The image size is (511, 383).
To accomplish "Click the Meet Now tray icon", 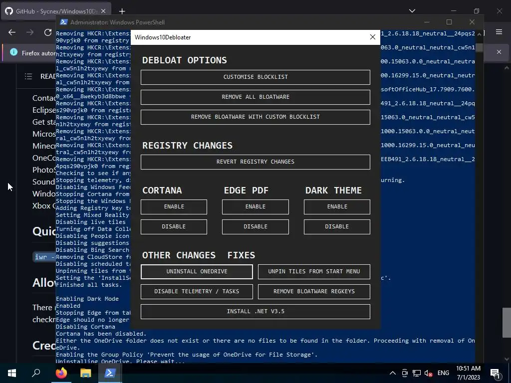I will [x=405, y=373].
